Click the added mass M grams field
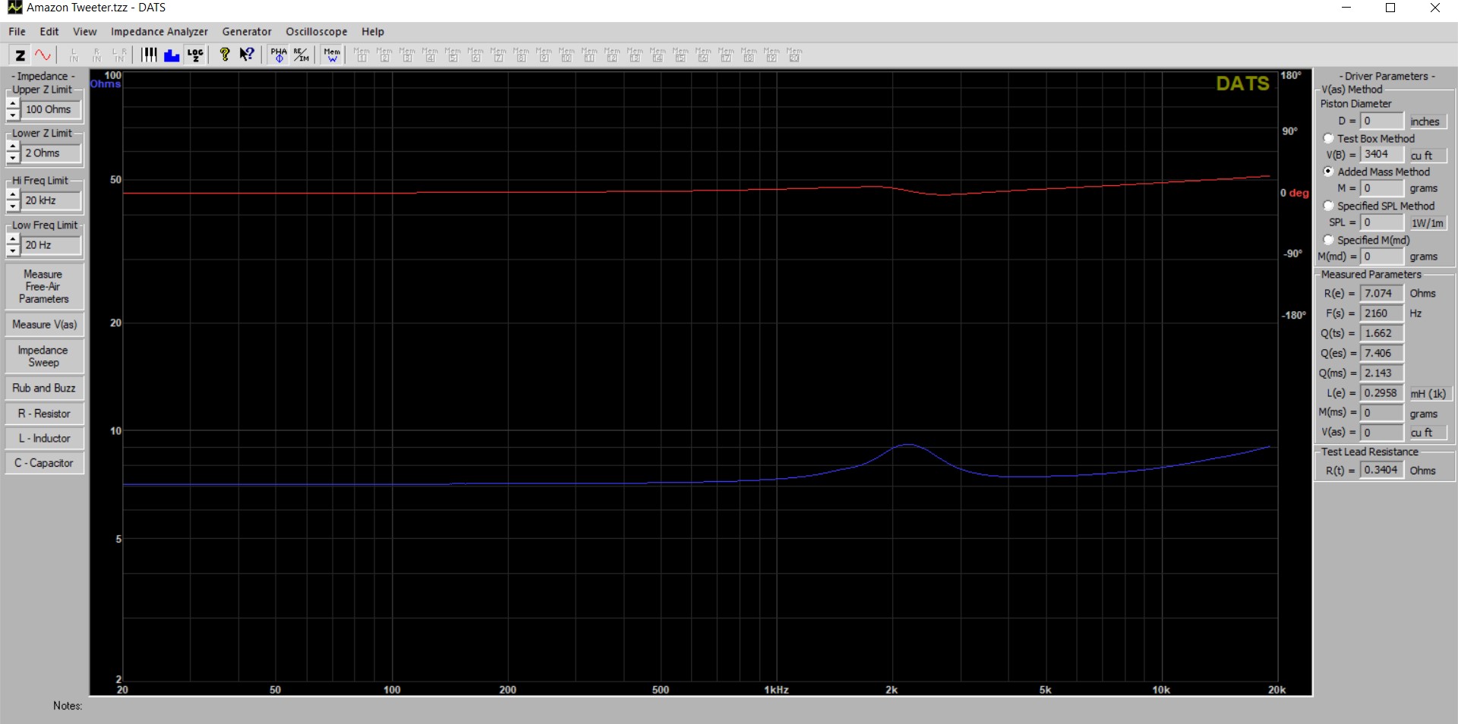Screen dimensions: 1458x724 [x=1381, y=187]
